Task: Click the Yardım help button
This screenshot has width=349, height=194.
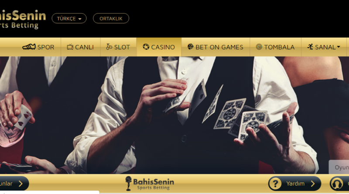Action: tap(295, 184)
